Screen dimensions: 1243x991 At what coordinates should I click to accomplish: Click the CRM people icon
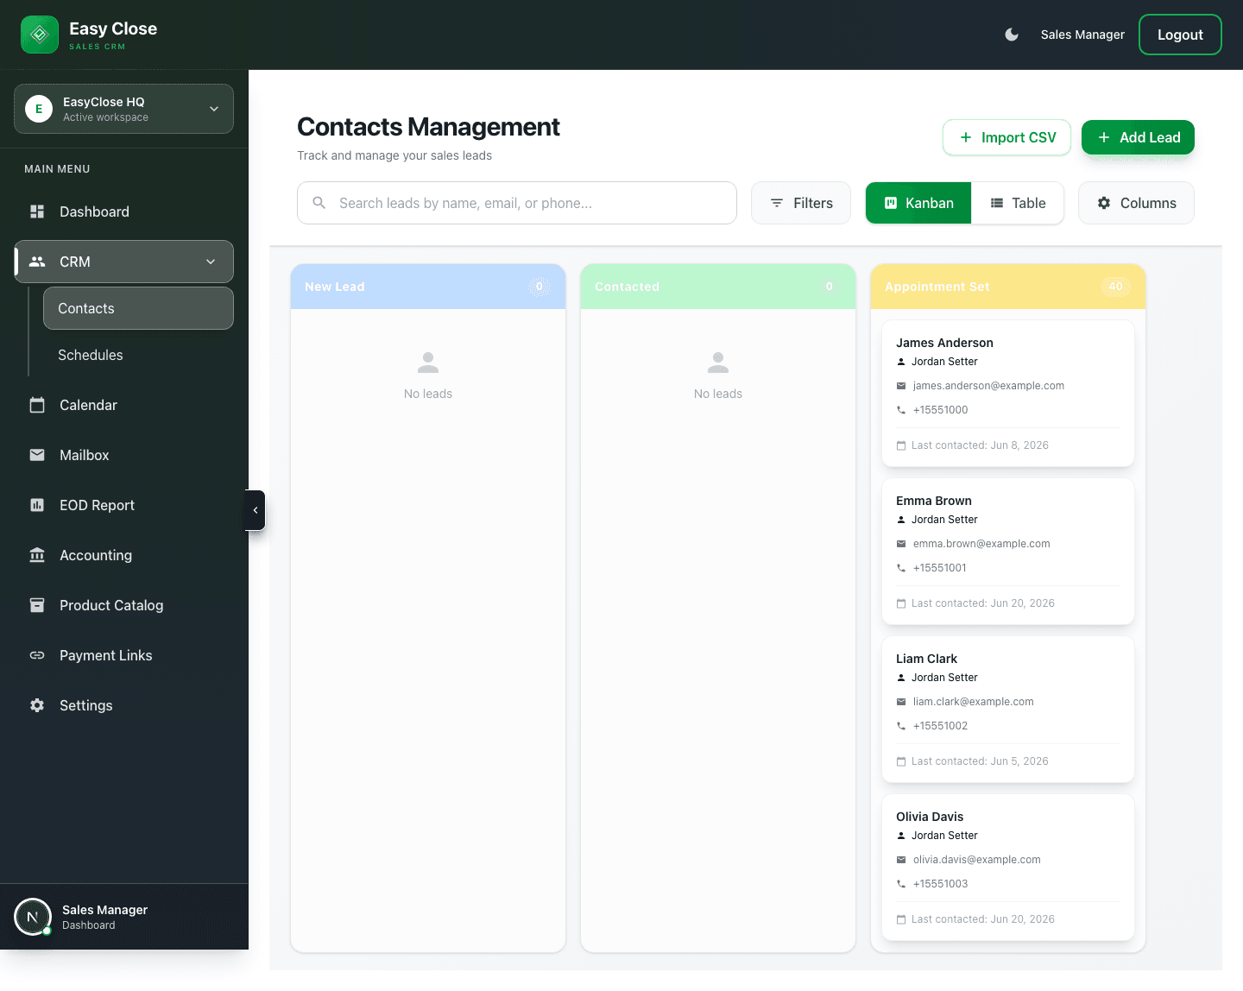[37, 262]
